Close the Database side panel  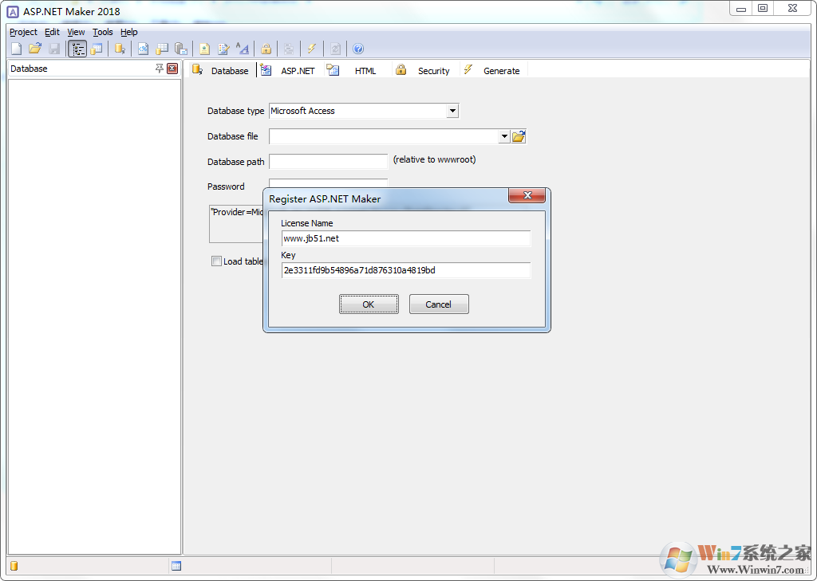coord(172,69)
